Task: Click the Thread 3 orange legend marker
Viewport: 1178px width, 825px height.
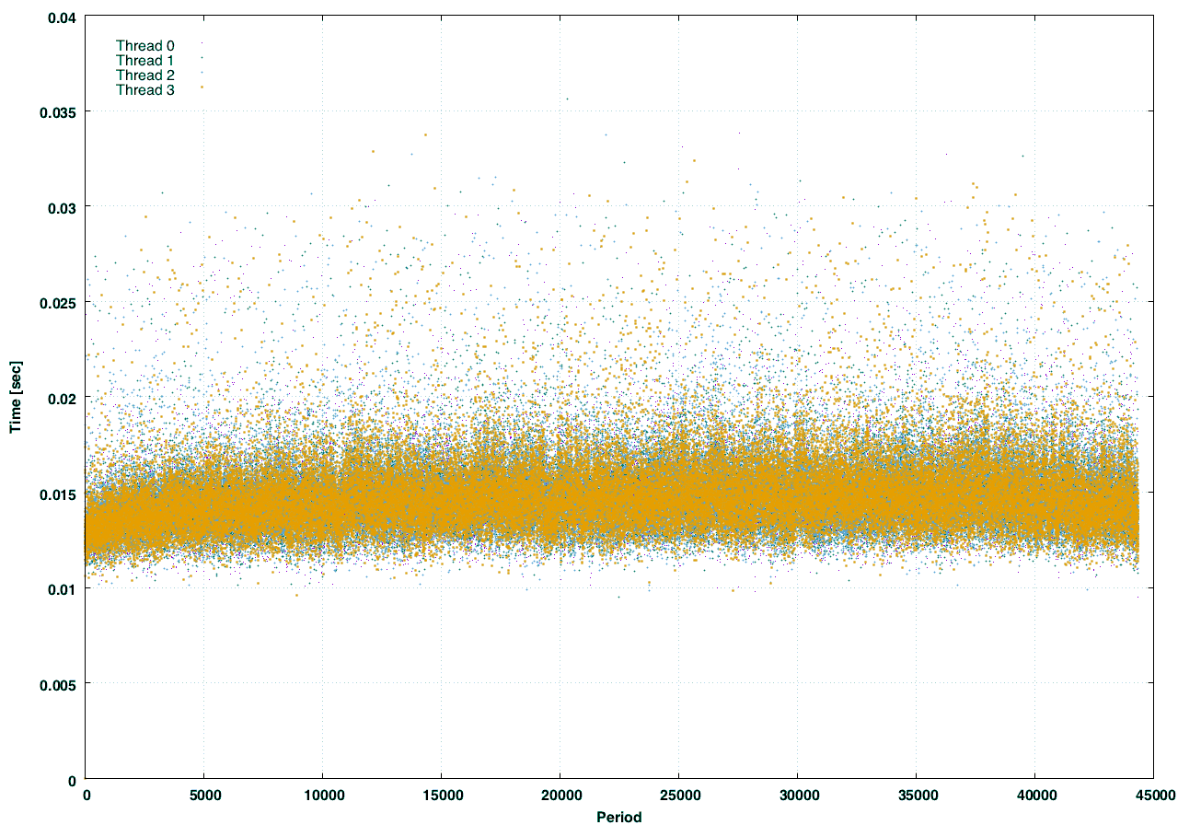Action: point(202,87)
